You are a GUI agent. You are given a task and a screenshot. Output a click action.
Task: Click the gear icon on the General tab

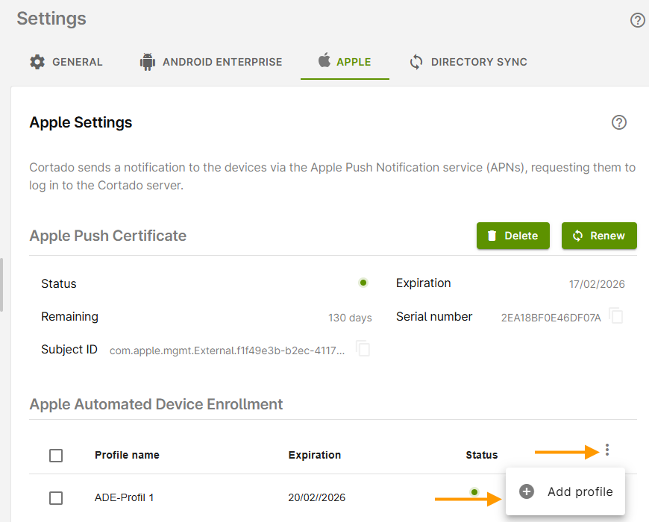[x=37, y=62]
